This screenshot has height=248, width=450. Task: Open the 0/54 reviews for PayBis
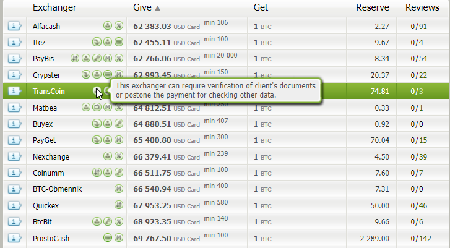(418, 59)
